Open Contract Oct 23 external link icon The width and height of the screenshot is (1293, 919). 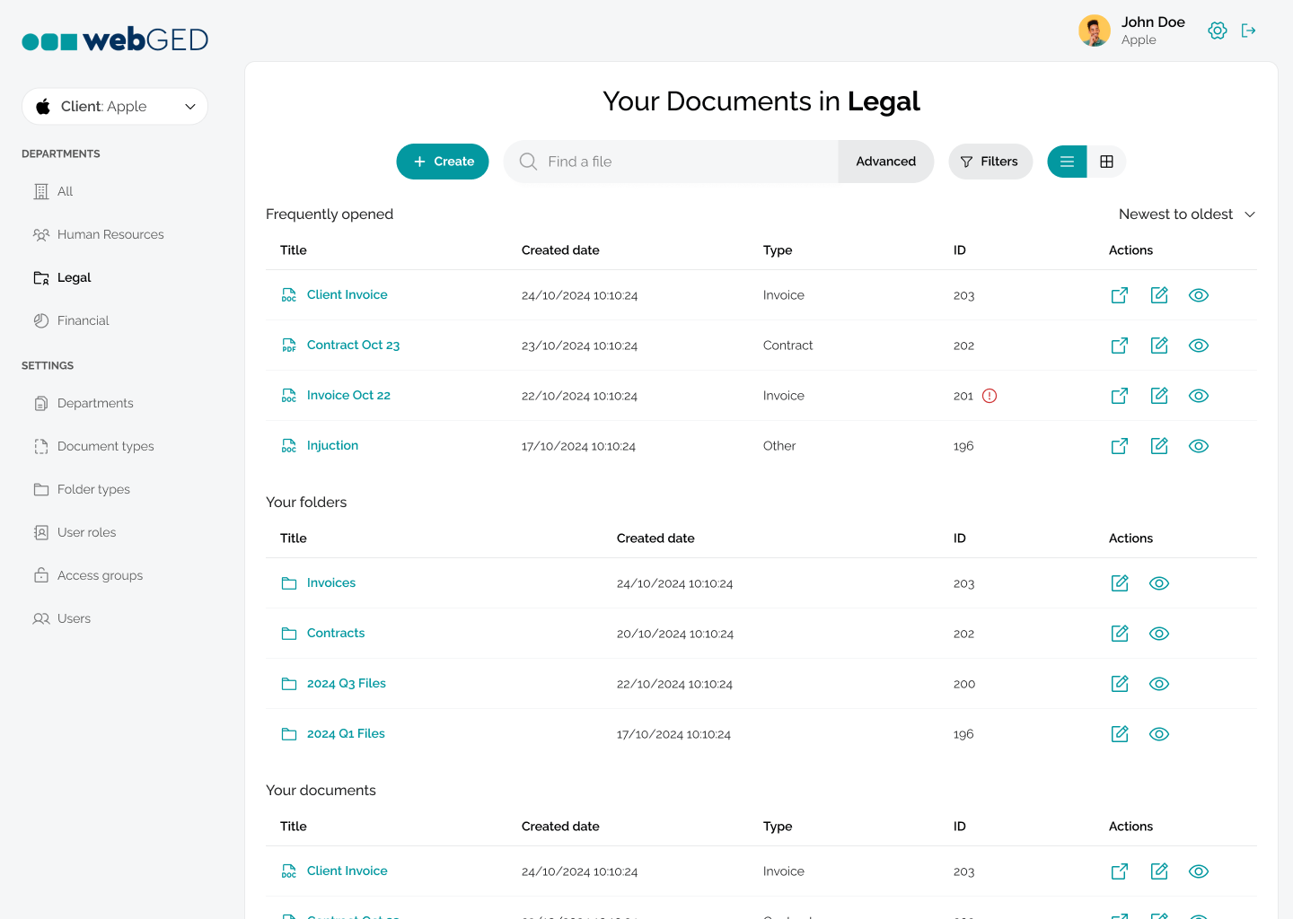coord(1120,346)
